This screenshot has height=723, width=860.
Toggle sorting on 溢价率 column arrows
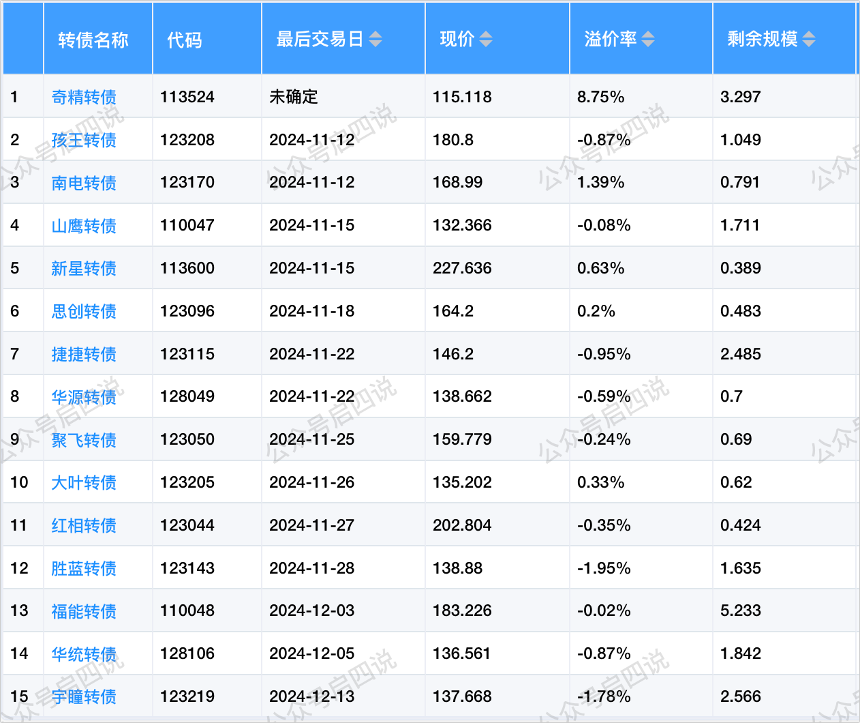[x=647, y=40]
